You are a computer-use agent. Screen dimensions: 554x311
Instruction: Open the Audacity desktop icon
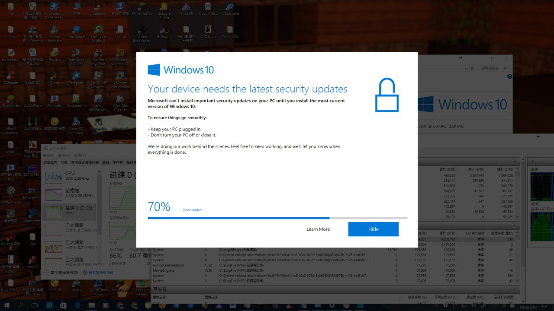point(98,7)
